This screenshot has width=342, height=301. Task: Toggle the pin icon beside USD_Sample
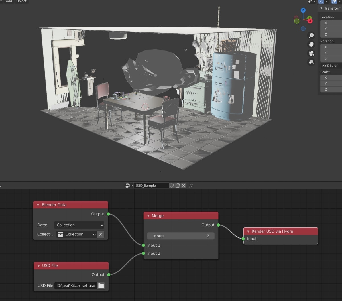point(191,185)
